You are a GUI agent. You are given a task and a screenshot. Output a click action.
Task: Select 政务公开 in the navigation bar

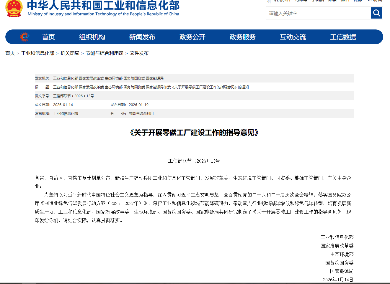[x=192, y=37]
